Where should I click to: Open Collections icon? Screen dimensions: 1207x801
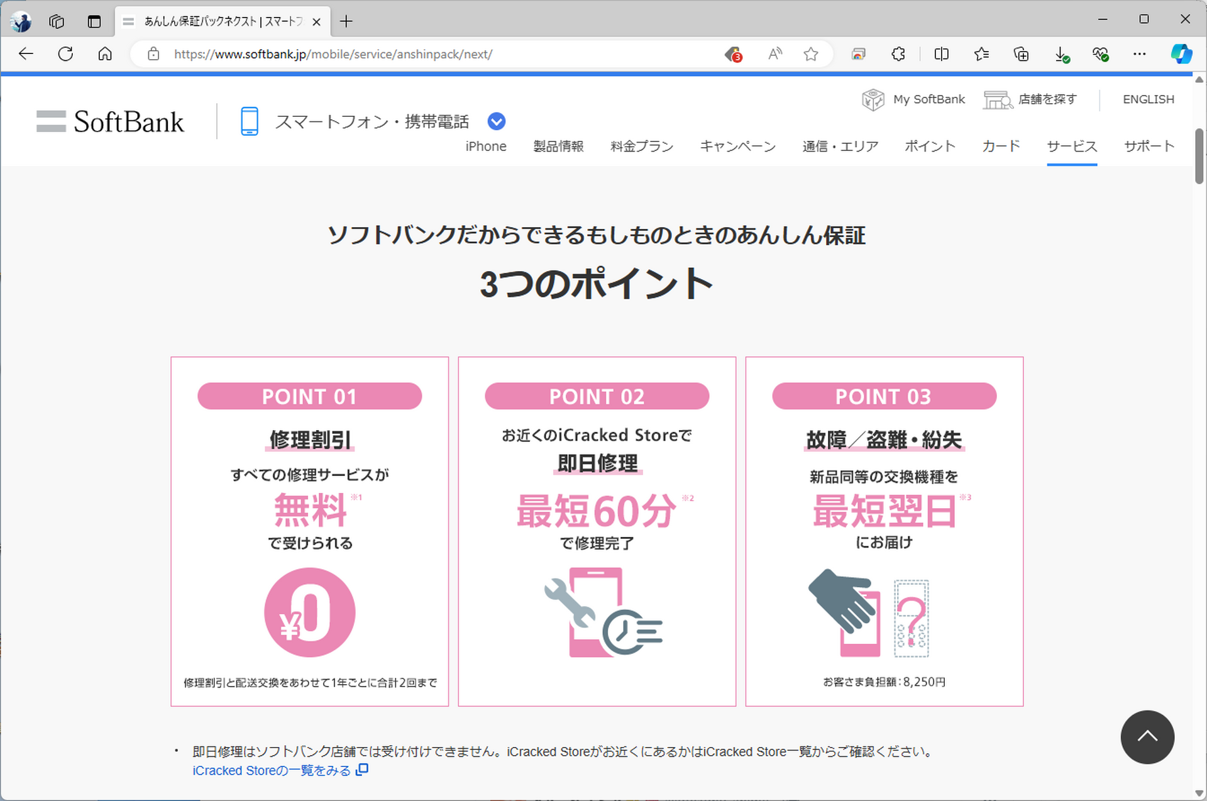pyautogui.click(x=1022, y=54)
